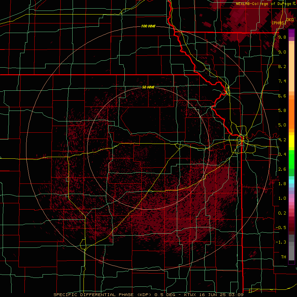Pick the orange segment of color bar
This screenshot has width=297, height=297.
click(x=291, y=114)
